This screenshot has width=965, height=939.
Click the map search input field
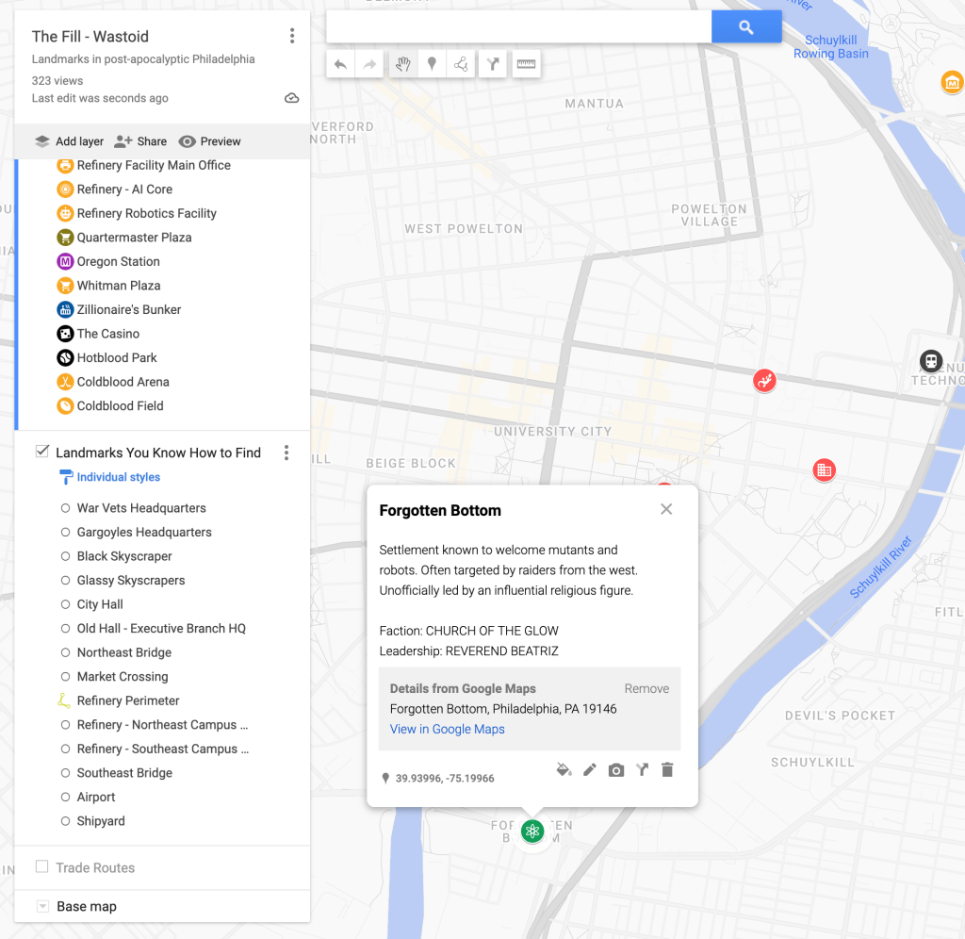(519, 26)
